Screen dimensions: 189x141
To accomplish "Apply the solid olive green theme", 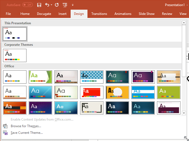I will [169, 92].
